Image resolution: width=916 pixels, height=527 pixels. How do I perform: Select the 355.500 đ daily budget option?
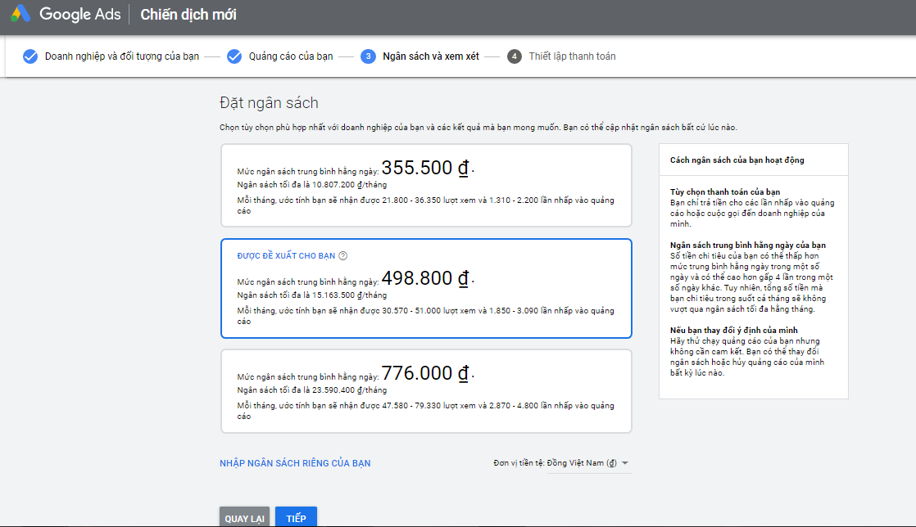tap(426, 185)
